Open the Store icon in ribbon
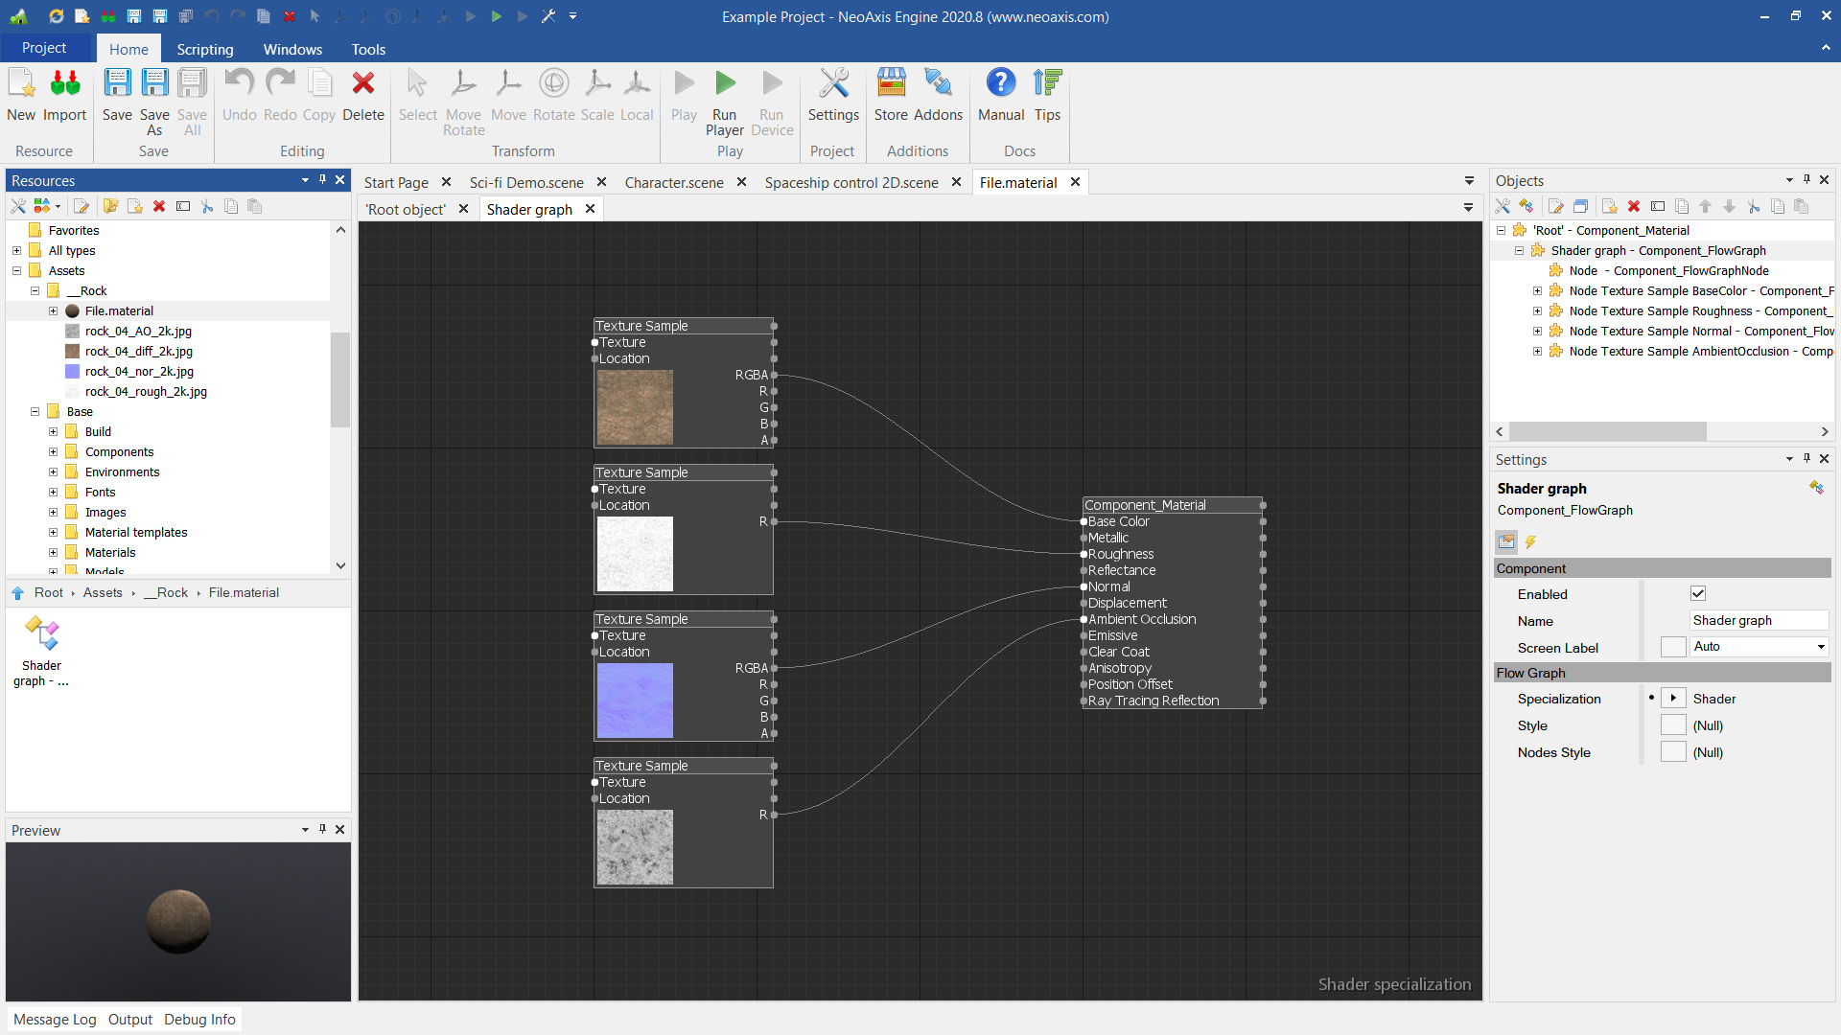The image size is (1841, 1035). click(x=891, y=84)
